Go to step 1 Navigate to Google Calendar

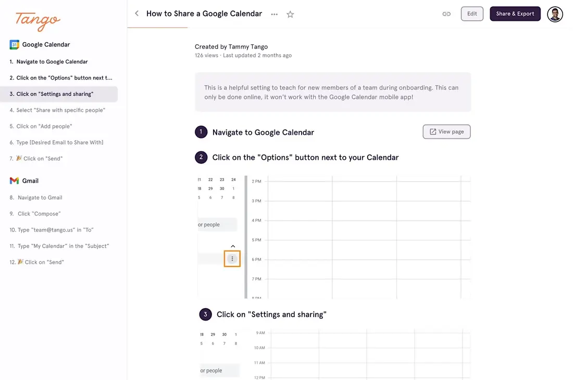pos(48,62)
